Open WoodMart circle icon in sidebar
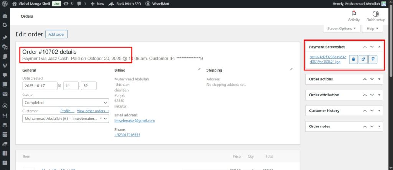This screenshot has width=393, height=170. 5,106
